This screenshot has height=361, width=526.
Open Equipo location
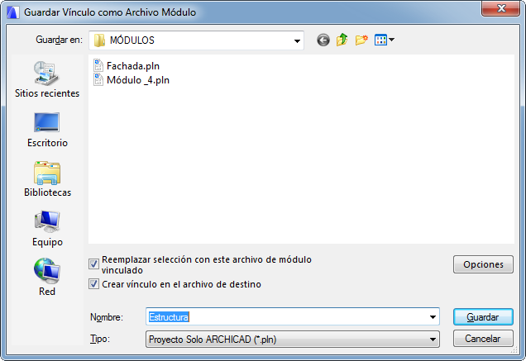[x=47, y=229]
